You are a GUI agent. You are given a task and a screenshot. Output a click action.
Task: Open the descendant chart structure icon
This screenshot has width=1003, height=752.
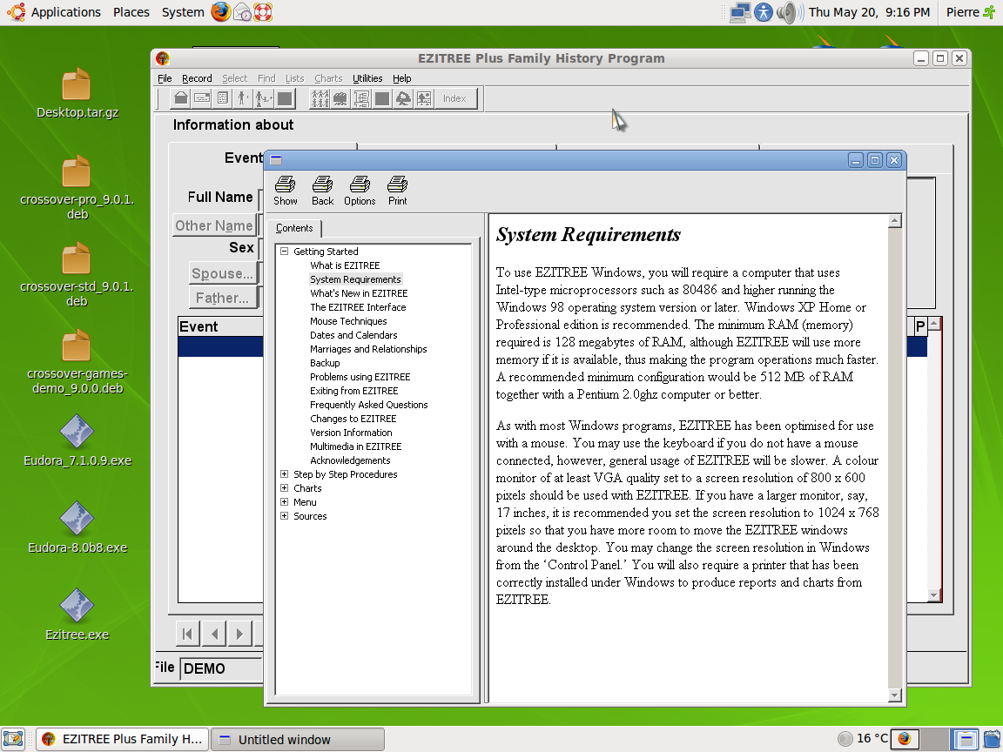[361, 98]
